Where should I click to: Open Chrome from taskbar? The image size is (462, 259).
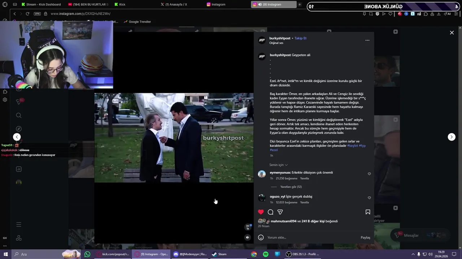(254, 254)
